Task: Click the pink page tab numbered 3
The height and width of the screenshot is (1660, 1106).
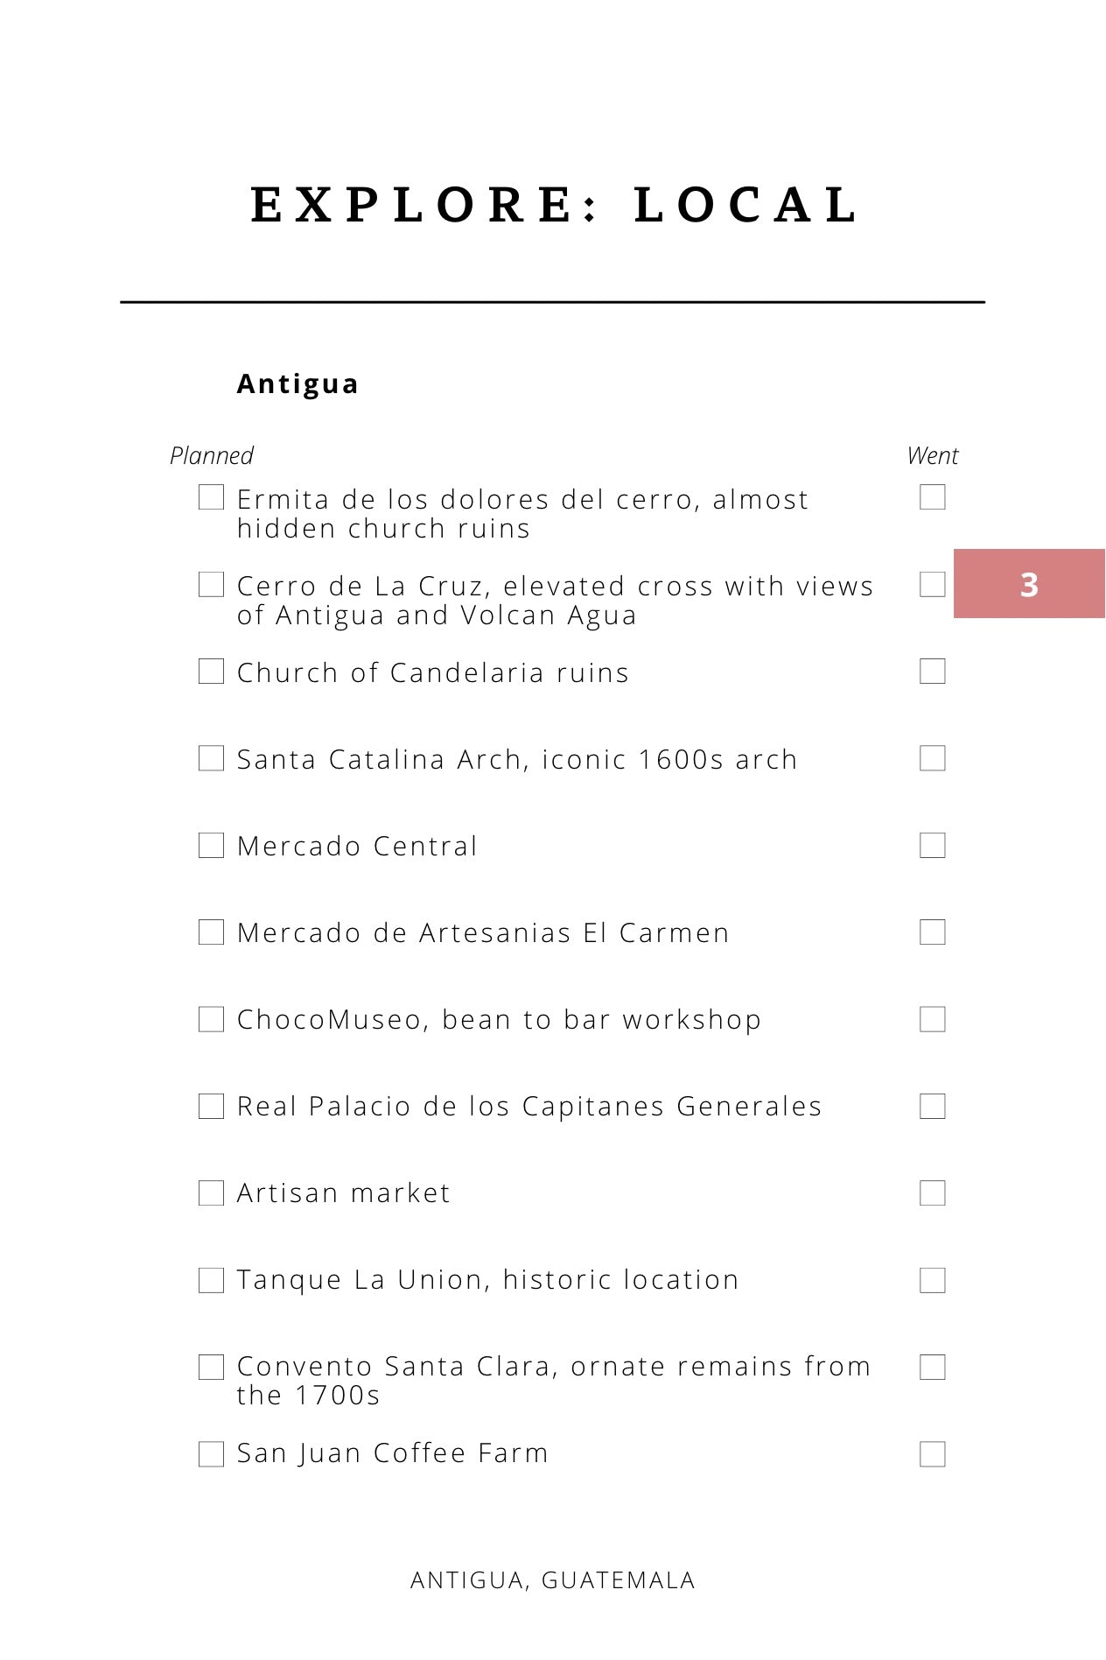Action: [1029, 584]
